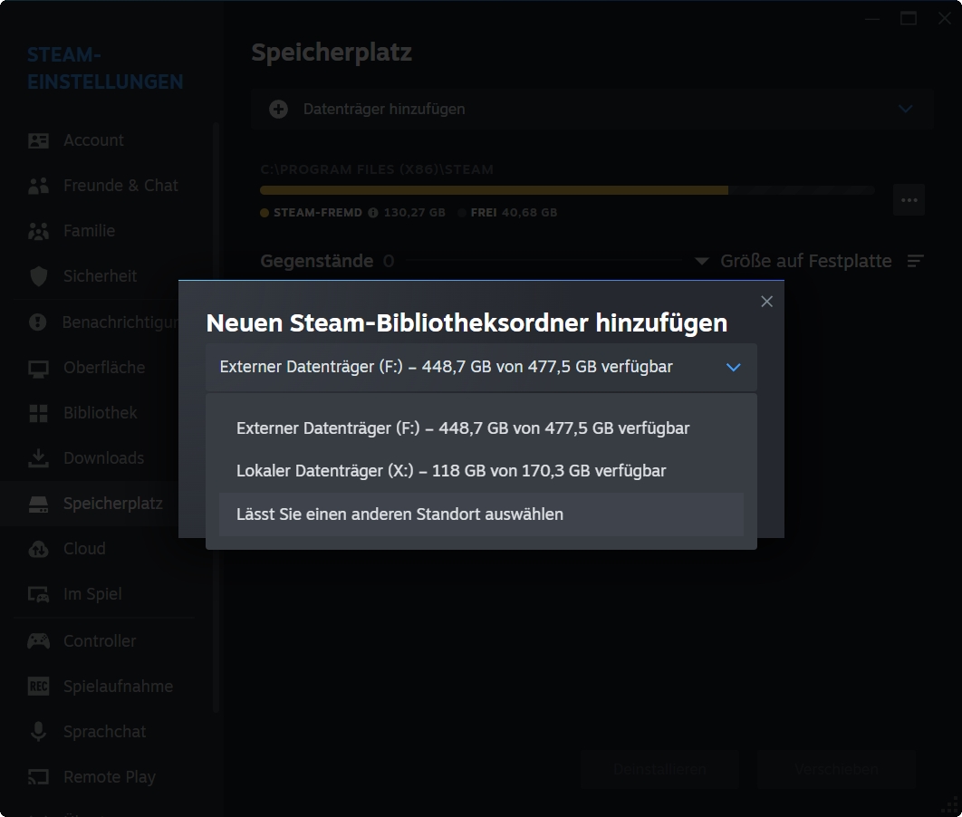Choose Lokaler Datenträger (X:) option
Image resolution: width=962 pixels, height=817 pixels.
pos(481,471)
